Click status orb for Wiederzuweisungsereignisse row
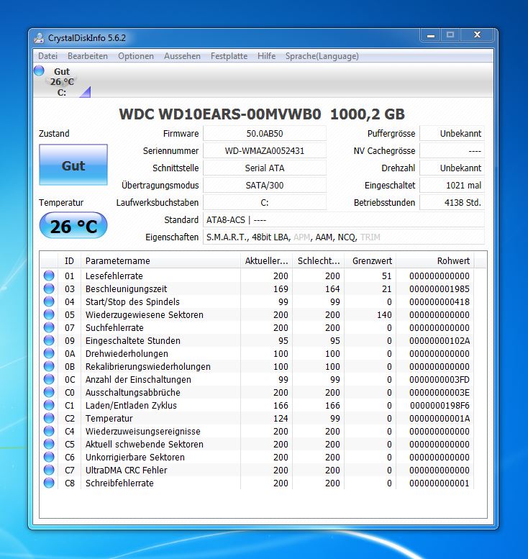Viewport: 528px width, 559px height. coord(49,431)
